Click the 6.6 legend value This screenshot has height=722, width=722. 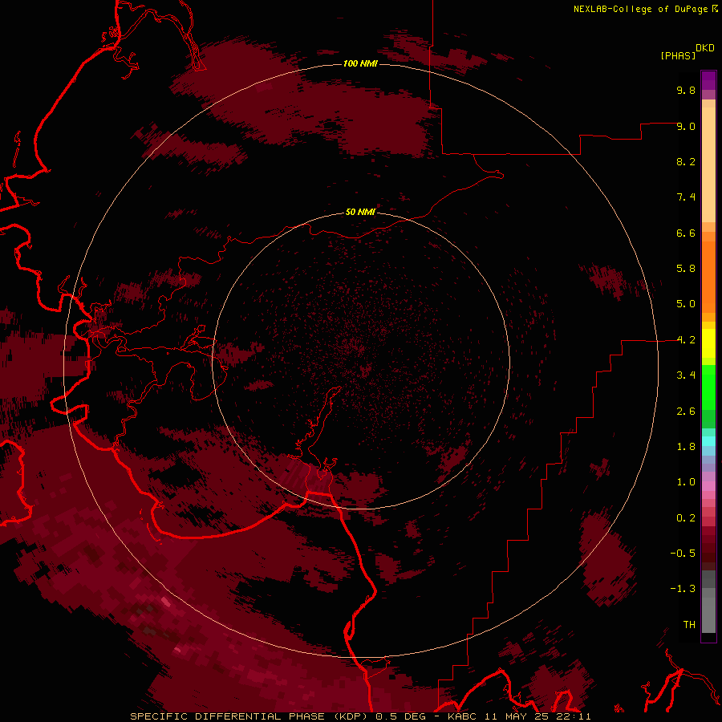(x=686, y=233)
